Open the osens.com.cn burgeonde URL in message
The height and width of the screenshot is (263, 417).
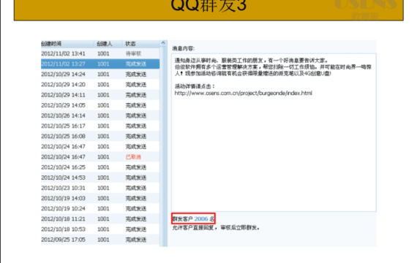click(x=244, y=94)
